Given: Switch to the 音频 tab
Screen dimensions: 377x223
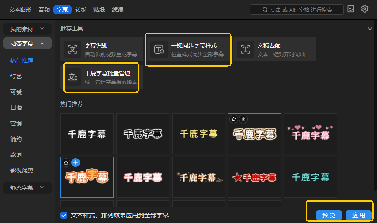Looking at the screenshot, I should click(44, 10).
